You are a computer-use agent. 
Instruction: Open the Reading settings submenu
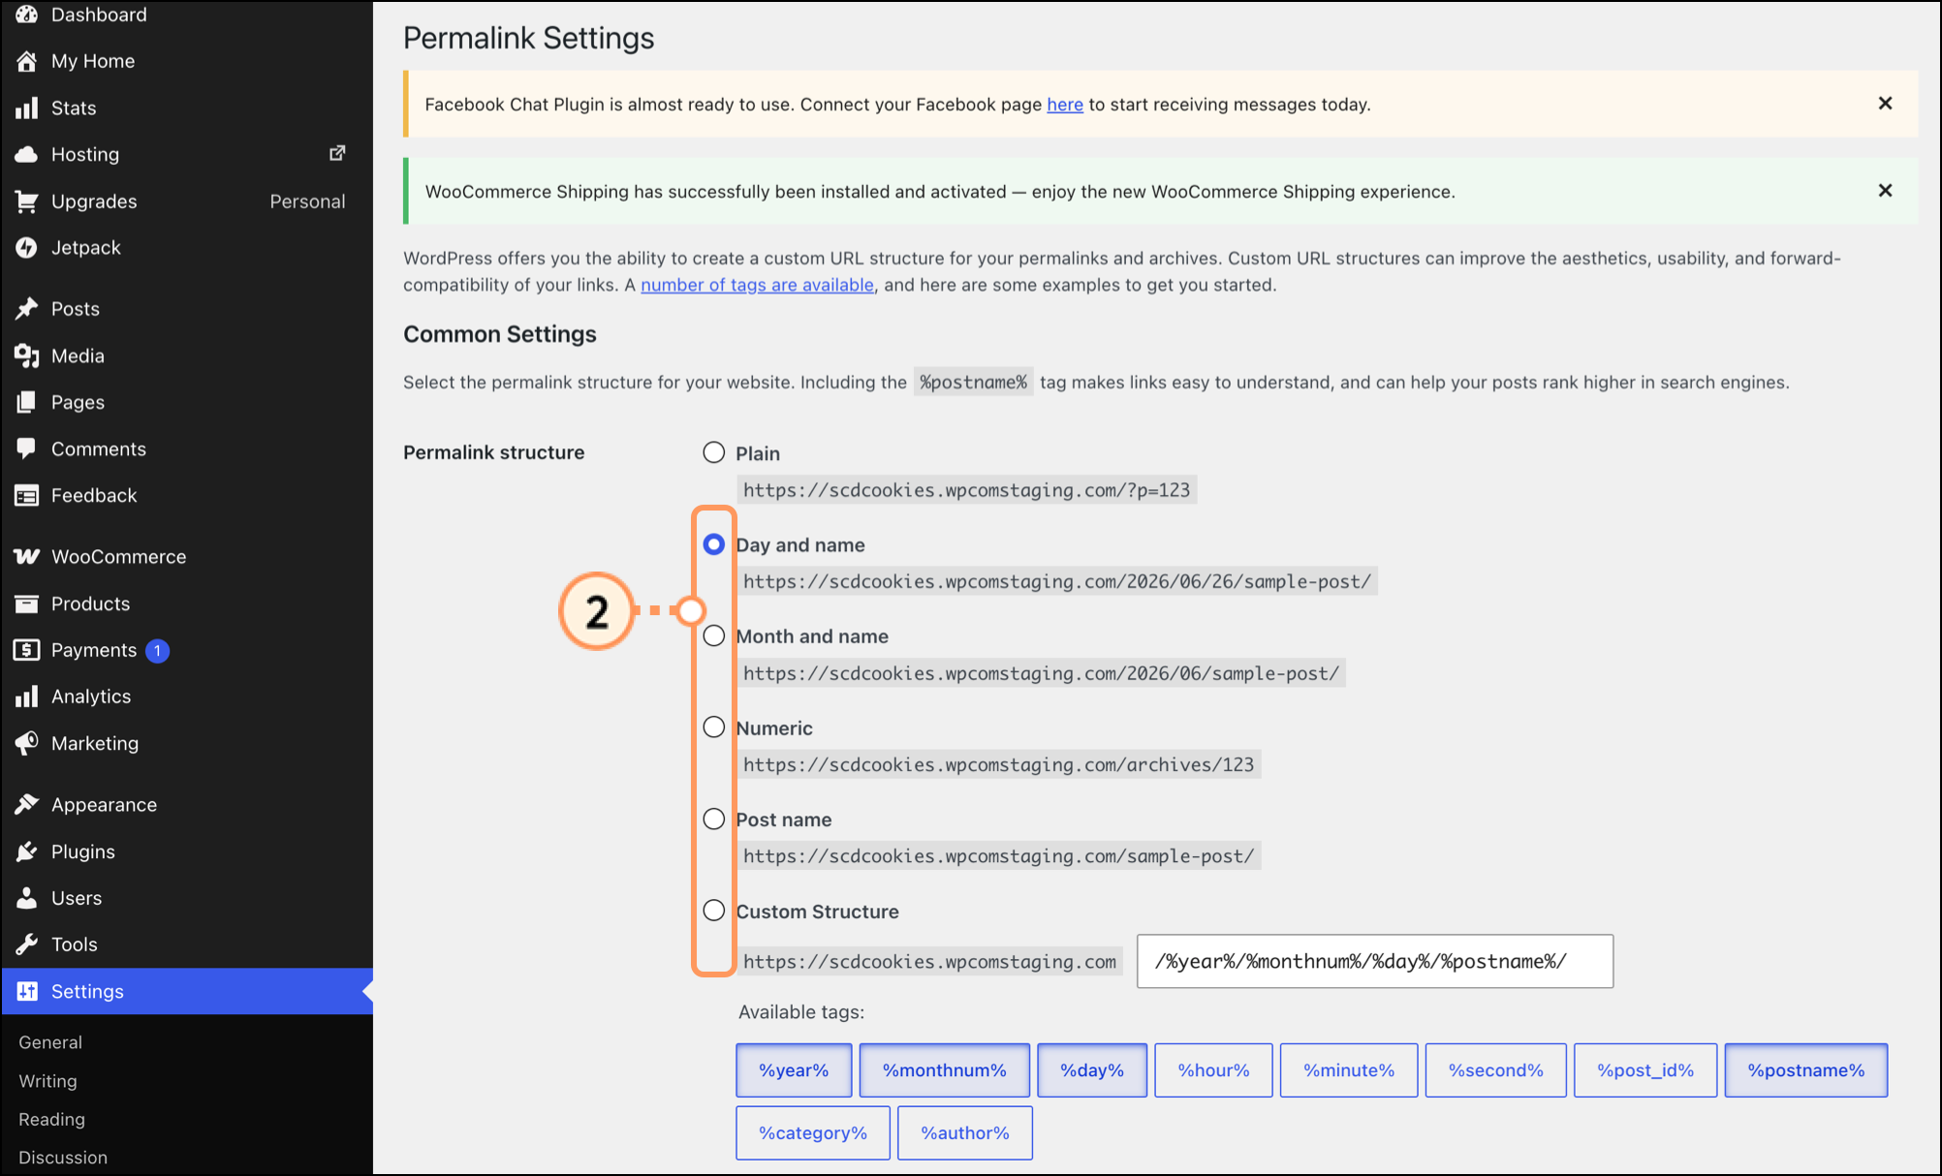pos(51,1119)
